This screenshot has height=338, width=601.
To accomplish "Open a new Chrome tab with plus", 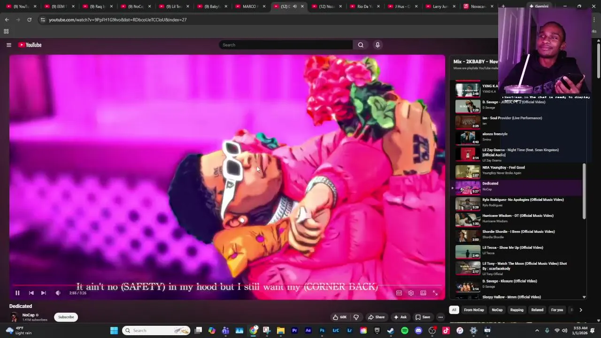I will coord(503,7).
